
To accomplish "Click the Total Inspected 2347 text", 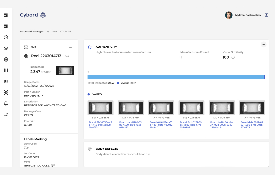I will [x=101, y=83].
